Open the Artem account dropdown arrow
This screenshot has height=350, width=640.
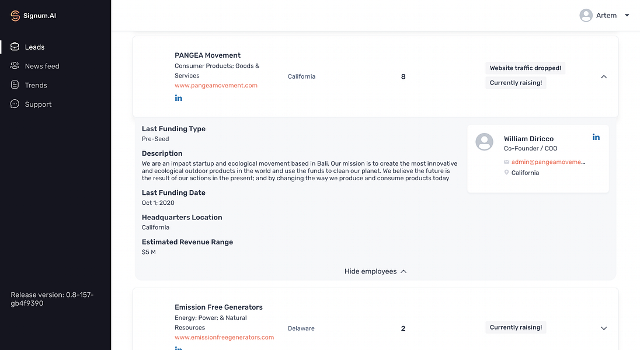627,16
